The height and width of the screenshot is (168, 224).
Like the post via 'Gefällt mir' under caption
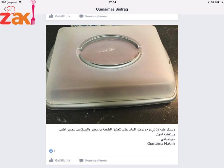pos(63,160)
